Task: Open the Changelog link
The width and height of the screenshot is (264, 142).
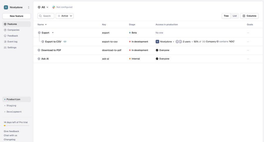Action: [9, 139]
